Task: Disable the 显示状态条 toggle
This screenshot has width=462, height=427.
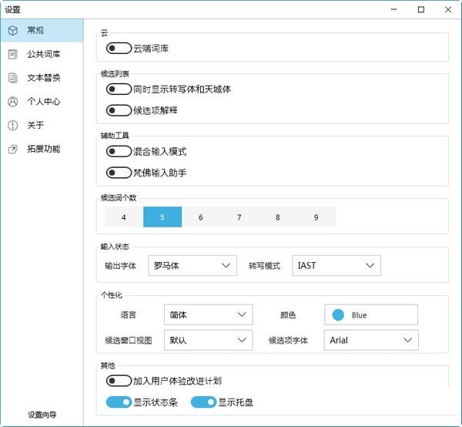Action: (x=119, y=402)
